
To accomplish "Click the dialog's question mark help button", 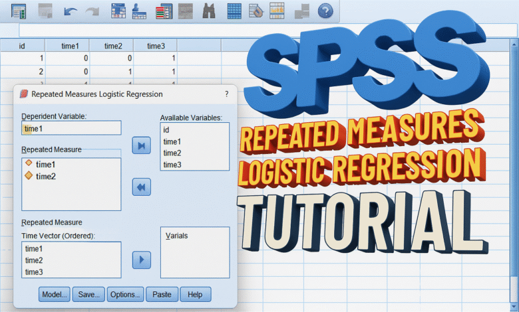I will tap(226, 94).
